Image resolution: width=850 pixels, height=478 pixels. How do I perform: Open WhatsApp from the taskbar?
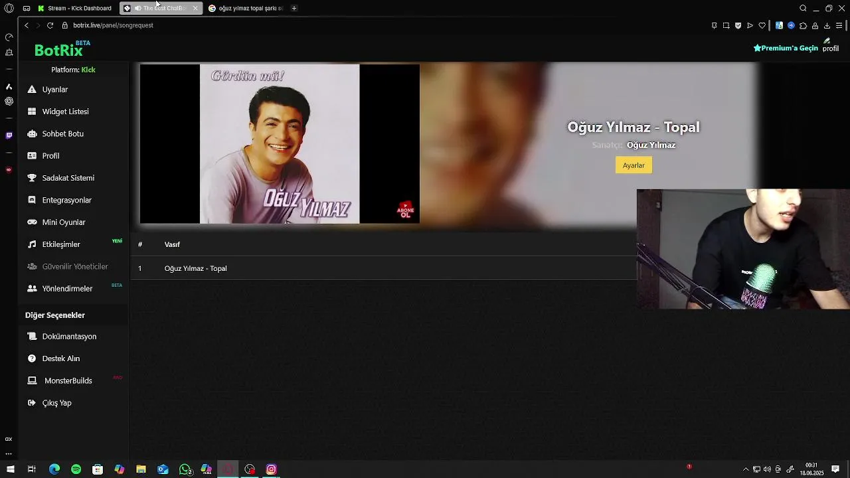tap(185, 469)
